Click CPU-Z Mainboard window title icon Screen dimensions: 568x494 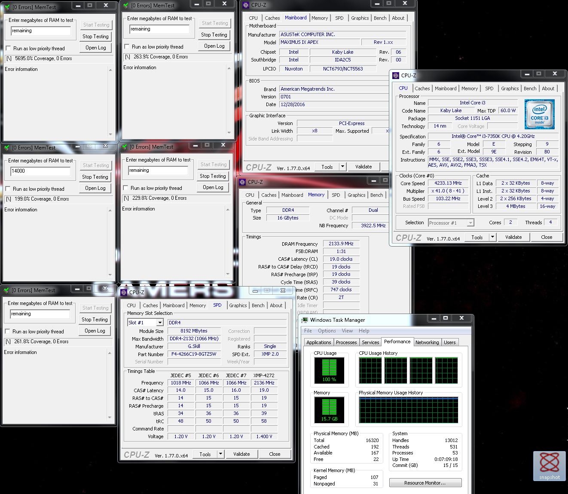pyautogui.click(x=246, y=5)
